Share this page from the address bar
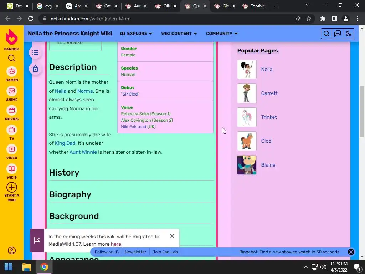Screen dimensions: 365x274 click(297, 19)
